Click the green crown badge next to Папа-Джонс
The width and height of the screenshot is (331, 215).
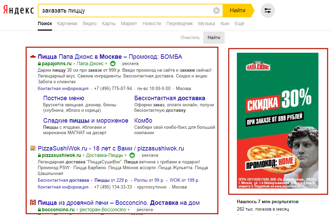(113, 63)
